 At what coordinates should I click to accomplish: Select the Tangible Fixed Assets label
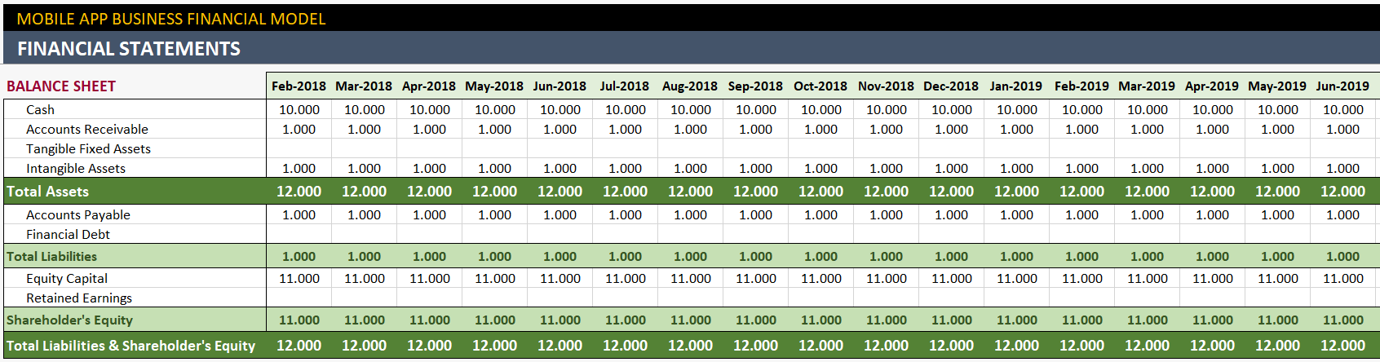coord(88,148)
